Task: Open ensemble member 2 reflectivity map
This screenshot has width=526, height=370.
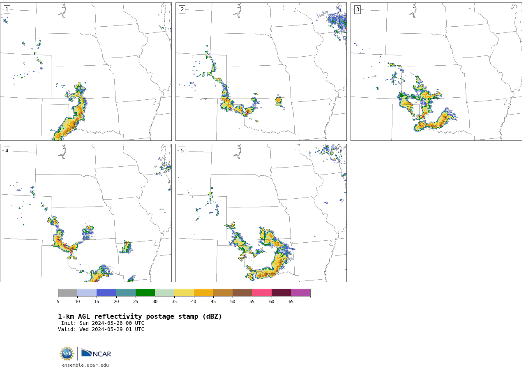Action: pos(261,71)
